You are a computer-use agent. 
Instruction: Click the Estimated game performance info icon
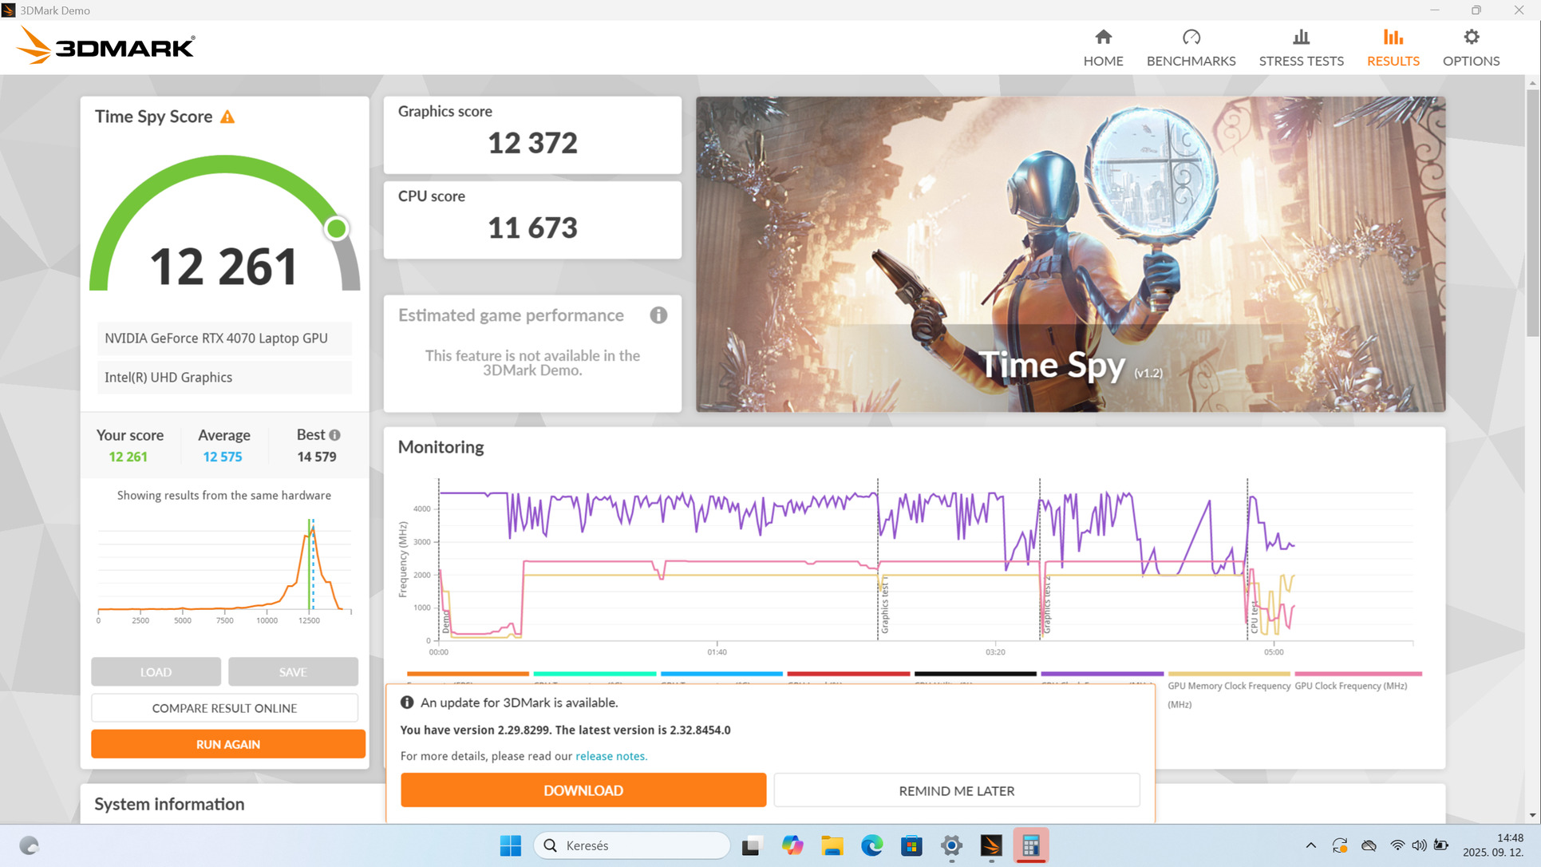(x=658, y=315)
